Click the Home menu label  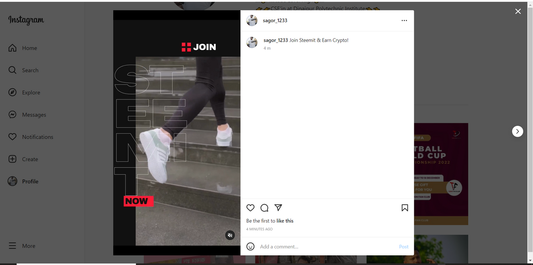click(x=30, y=48)
